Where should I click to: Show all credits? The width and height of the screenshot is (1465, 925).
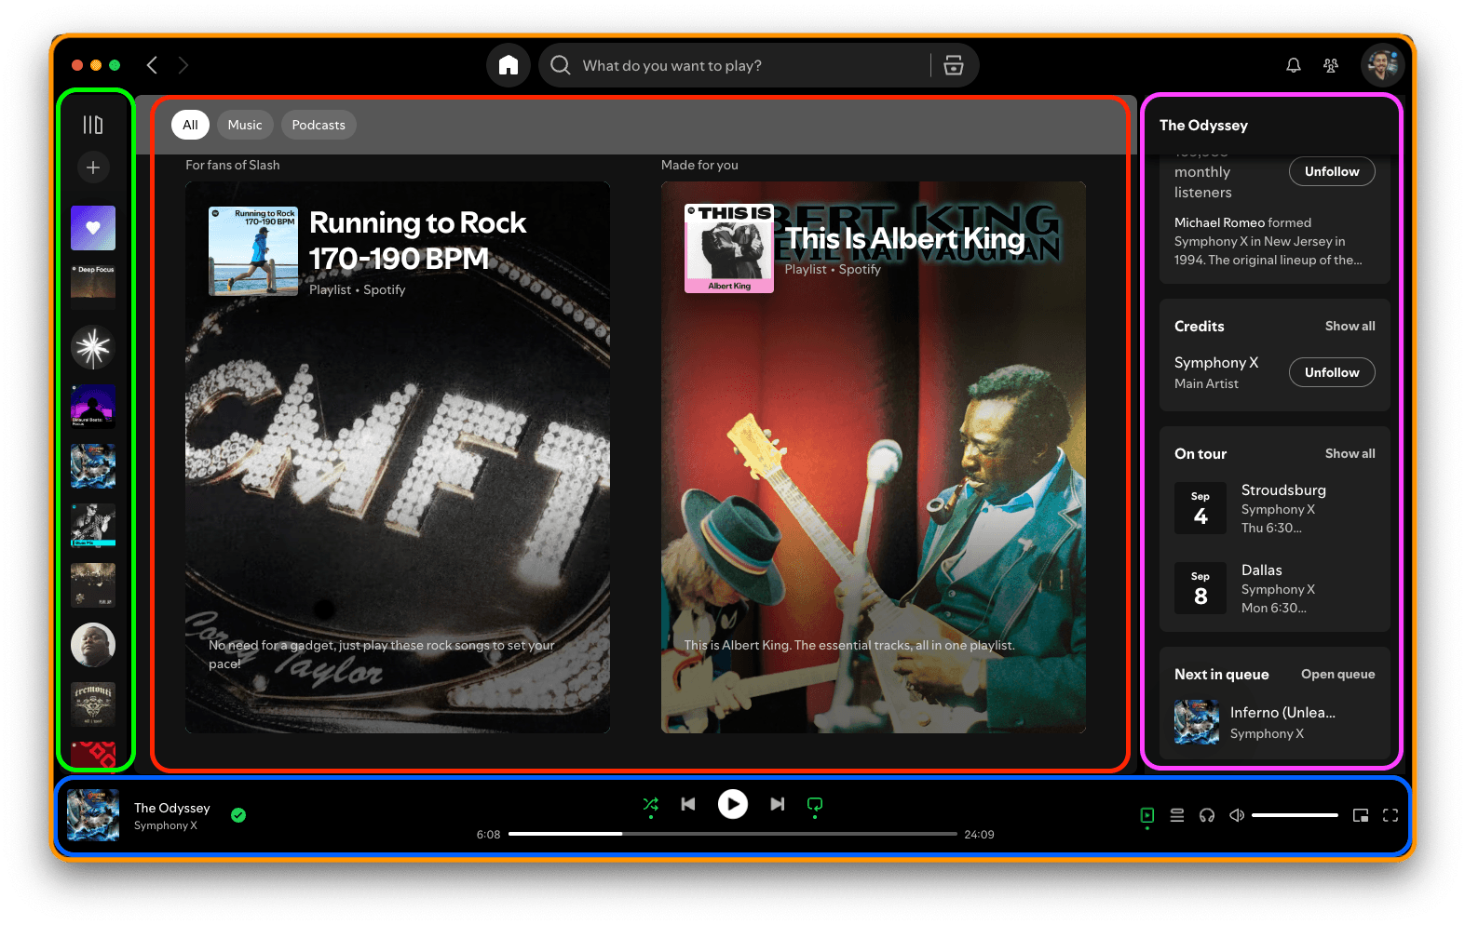[1350, 327]
